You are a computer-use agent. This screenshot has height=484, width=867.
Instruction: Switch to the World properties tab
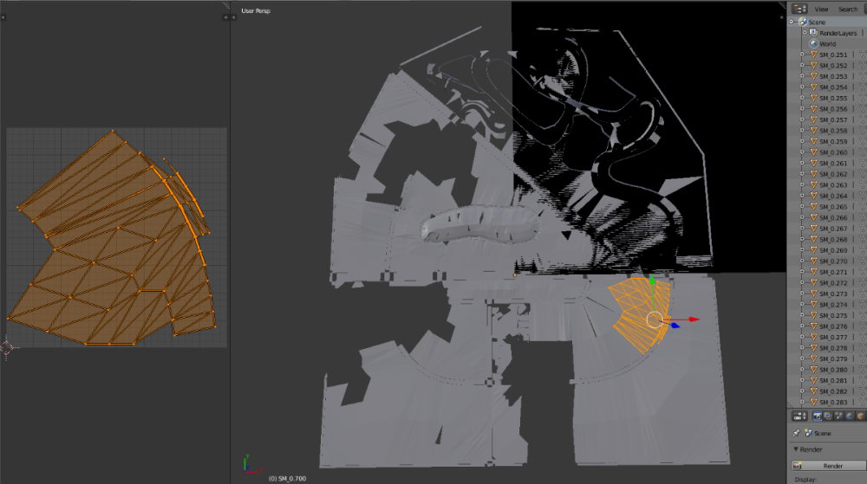850,416
